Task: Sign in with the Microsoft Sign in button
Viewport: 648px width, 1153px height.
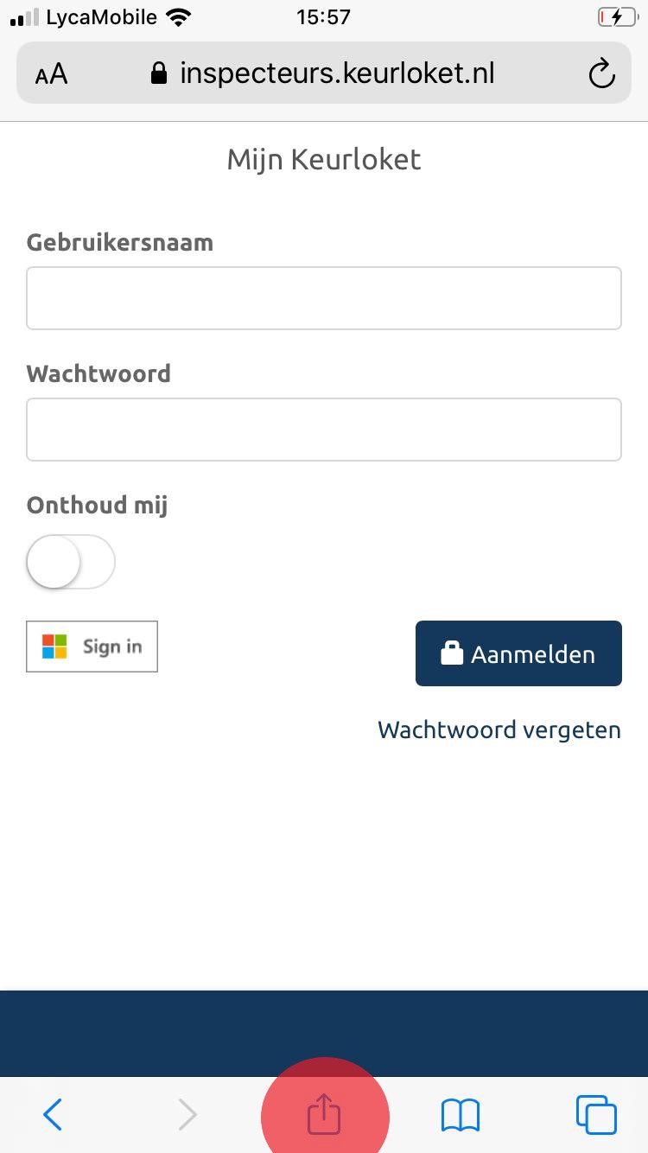Action: (92, 647)
